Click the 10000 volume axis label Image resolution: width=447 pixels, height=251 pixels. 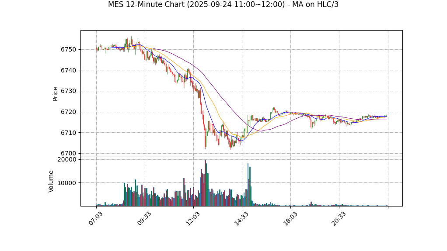[x=67, y=183]
